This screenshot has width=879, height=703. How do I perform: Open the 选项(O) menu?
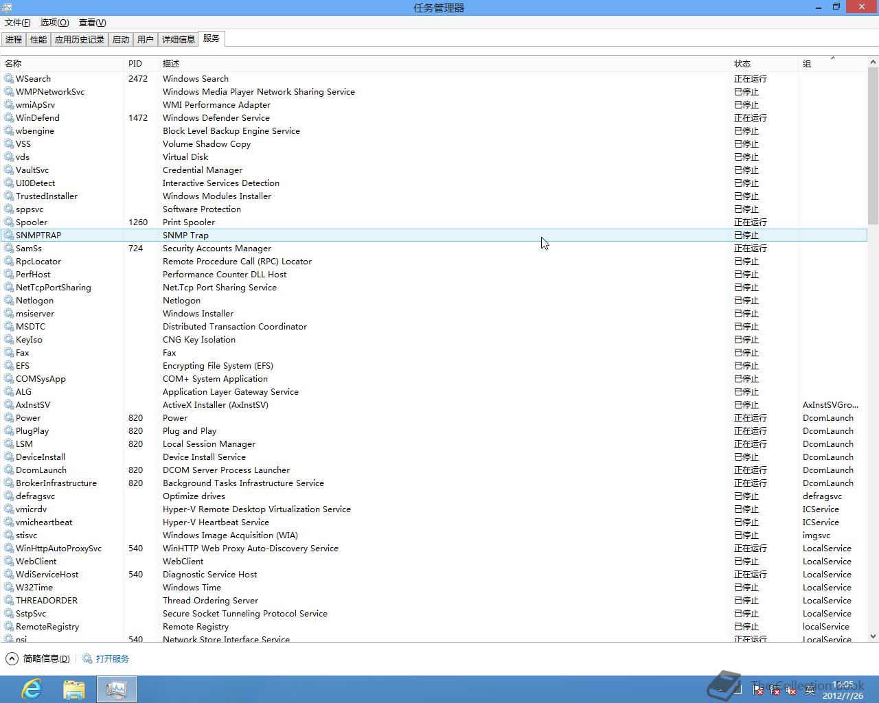[x=54, y=23]
